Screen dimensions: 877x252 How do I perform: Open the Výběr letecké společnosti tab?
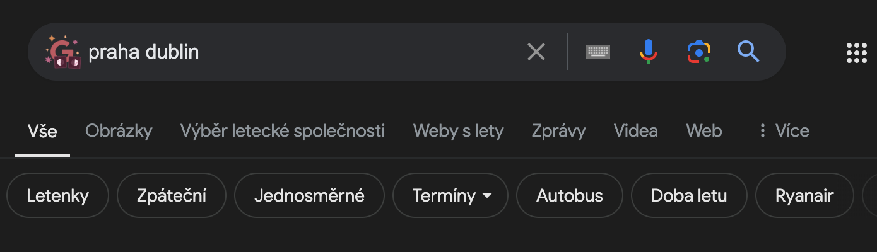pos(282,131)
